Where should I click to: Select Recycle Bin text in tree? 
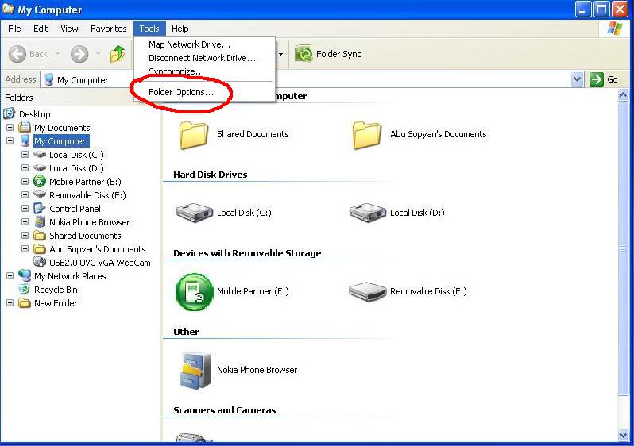tap(56, 290)
